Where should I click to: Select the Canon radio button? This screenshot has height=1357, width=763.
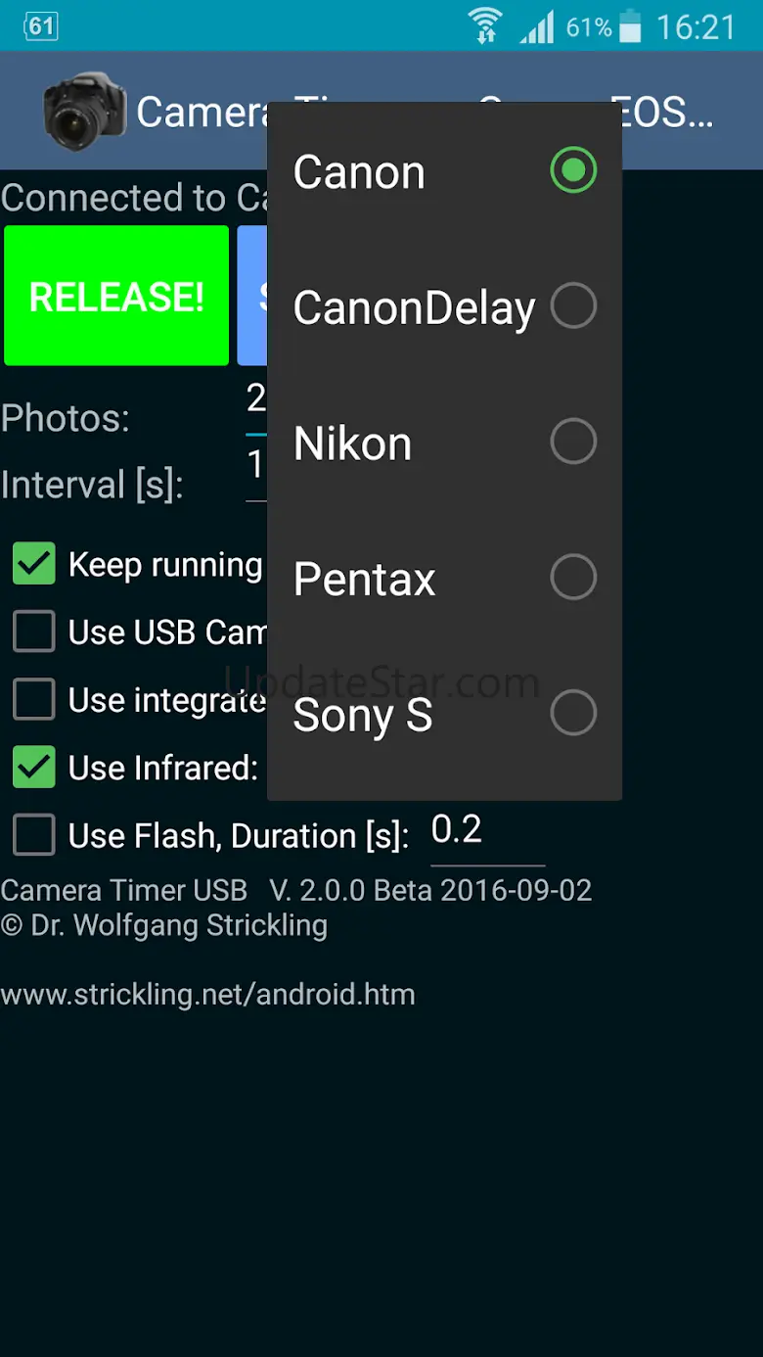click(x=572, y=171)
